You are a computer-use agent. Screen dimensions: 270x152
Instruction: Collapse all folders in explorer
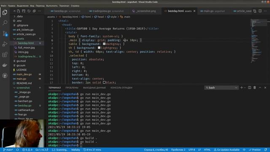coord(34,11)
